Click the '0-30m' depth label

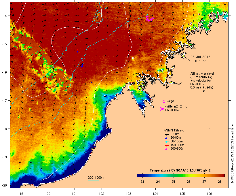pyautogui.click(x=175, y=134)
